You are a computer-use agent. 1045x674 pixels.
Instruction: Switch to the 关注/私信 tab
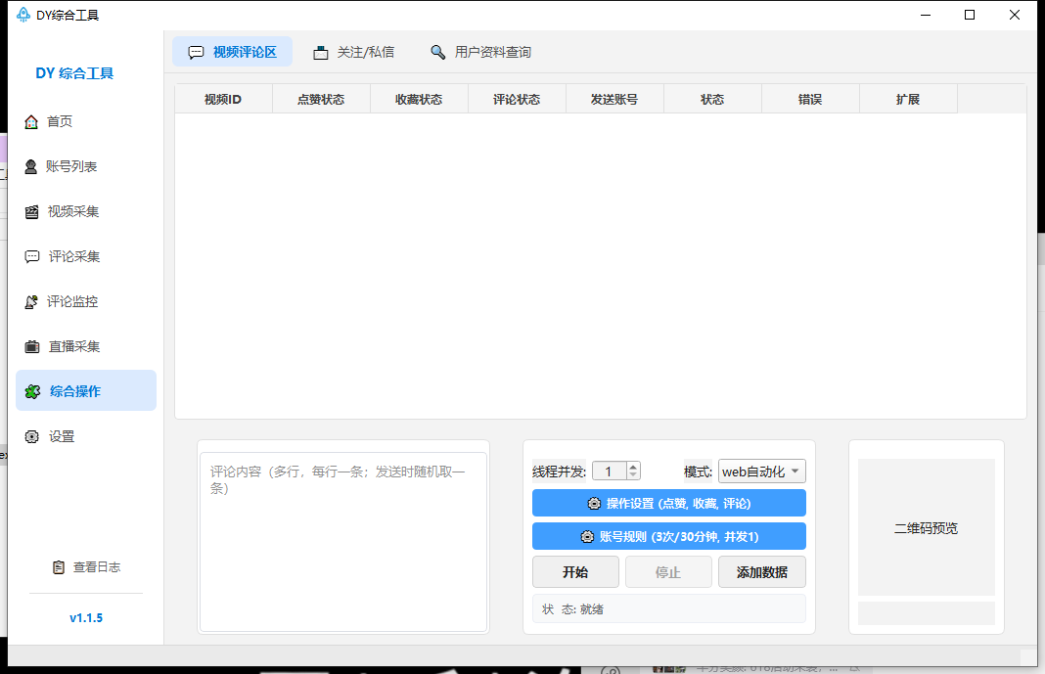354,52
